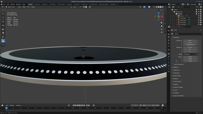Click the blue Z axis on the navigation gizmo

[159, 13]
